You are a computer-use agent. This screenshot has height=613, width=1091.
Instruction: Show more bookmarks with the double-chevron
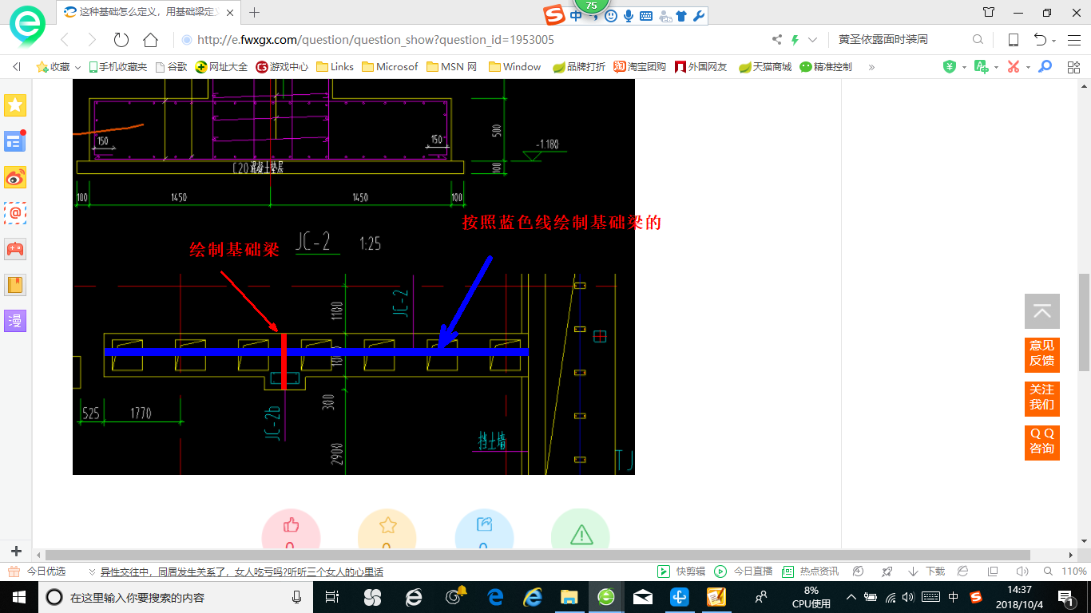pyautogui.click(x=870, y=67)
